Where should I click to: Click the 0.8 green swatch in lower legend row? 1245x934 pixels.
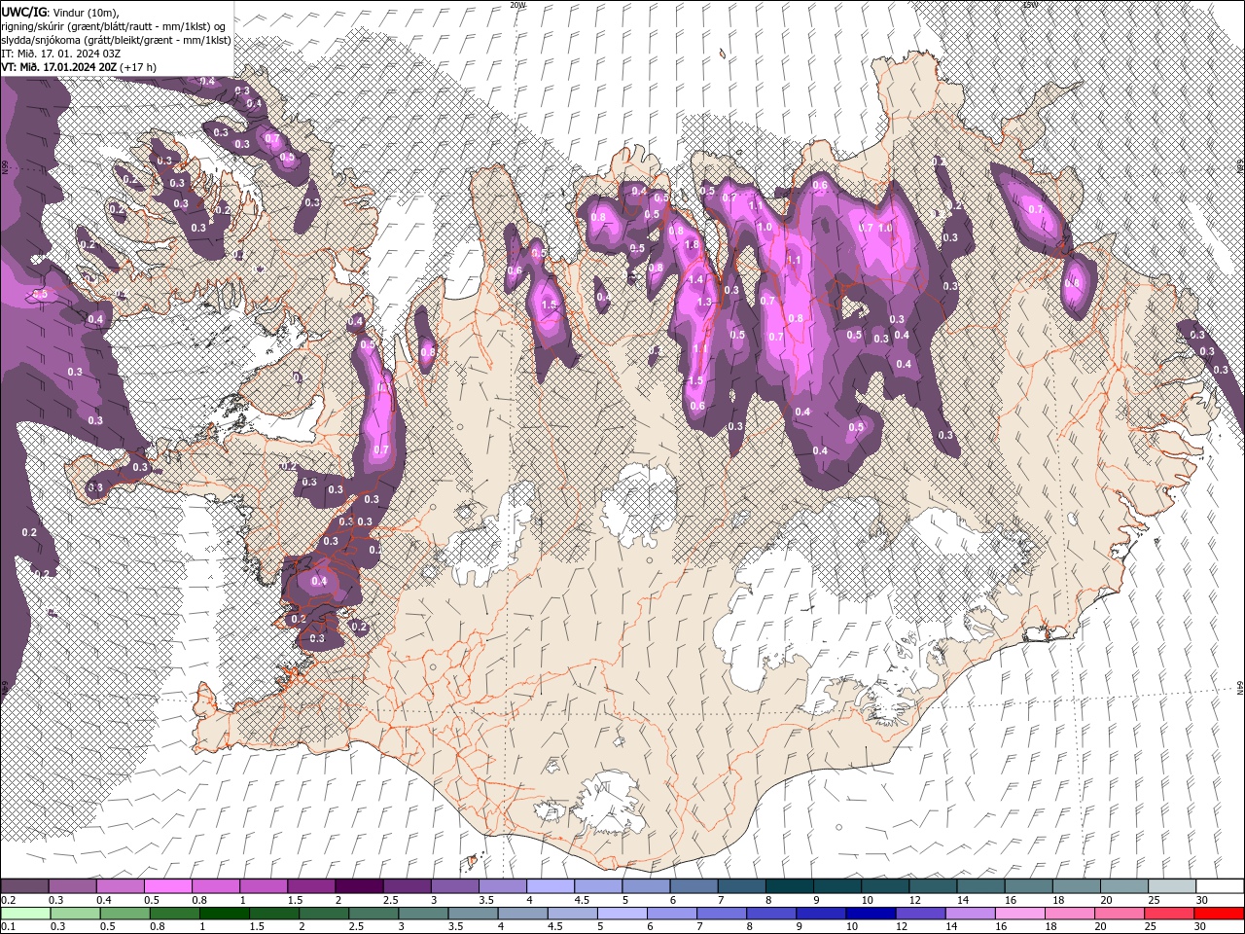[173, 914]
